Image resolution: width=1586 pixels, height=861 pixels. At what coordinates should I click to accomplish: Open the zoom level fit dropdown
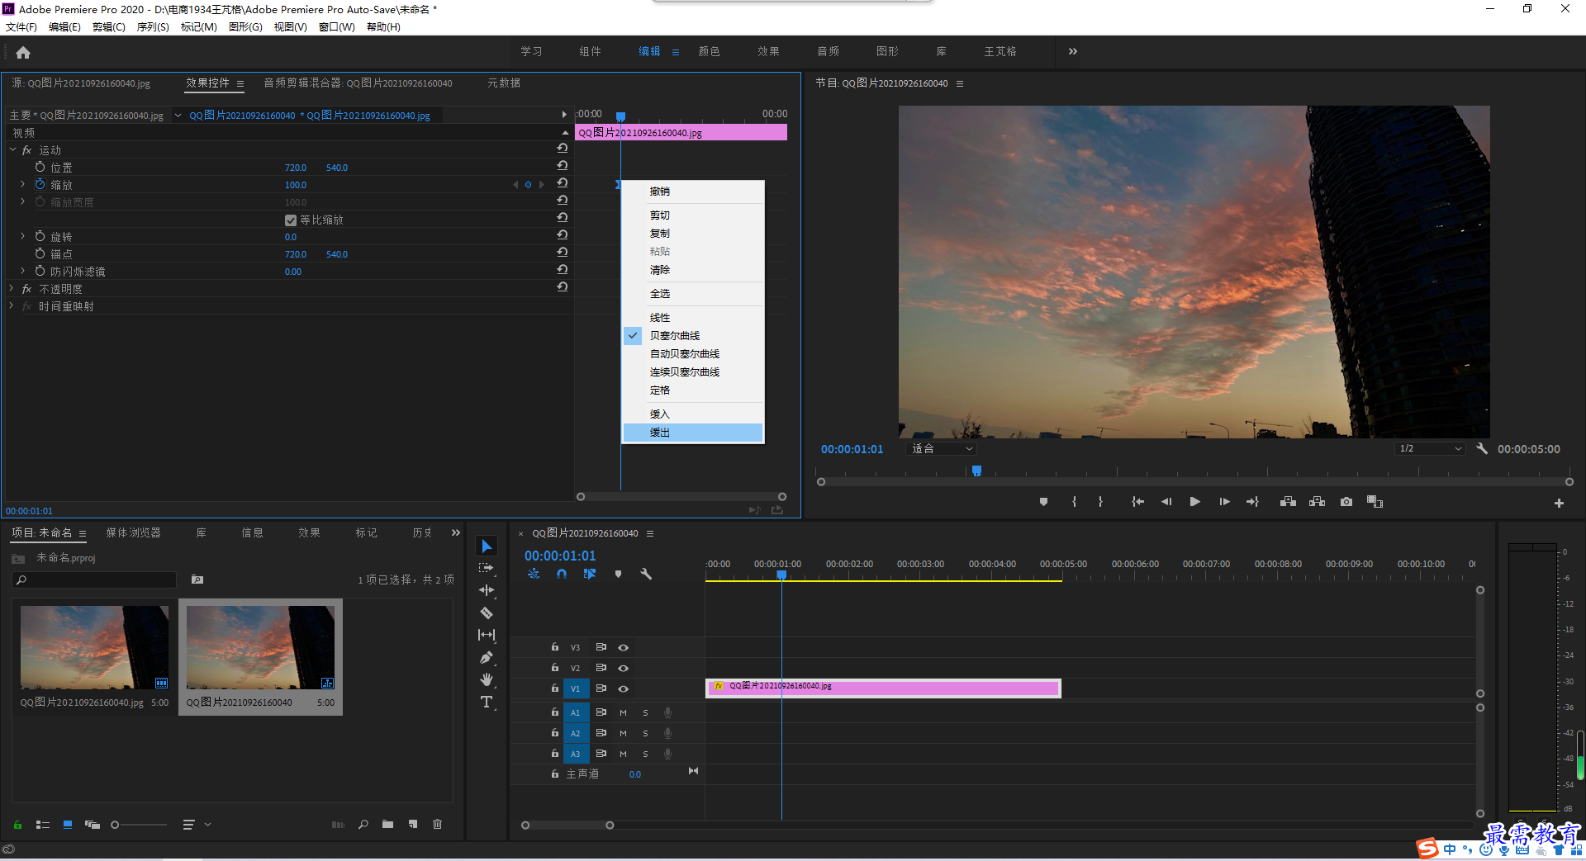pos(942,448)
